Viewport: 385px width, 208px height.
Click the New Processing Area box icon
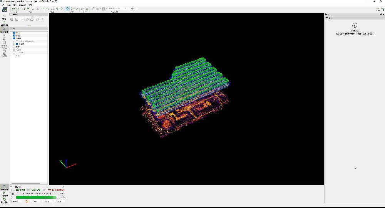click(x=12, y=19)
